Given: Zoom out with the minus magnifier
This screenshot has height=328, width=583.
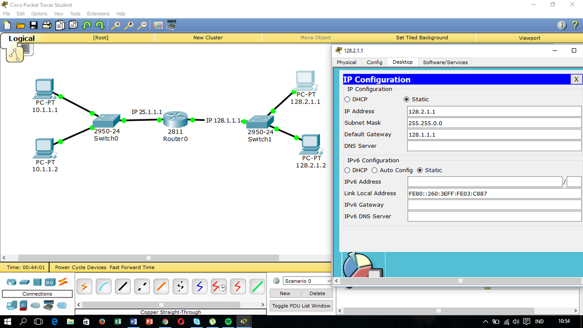Looking at the screenshot, I should tap(143, 26).
